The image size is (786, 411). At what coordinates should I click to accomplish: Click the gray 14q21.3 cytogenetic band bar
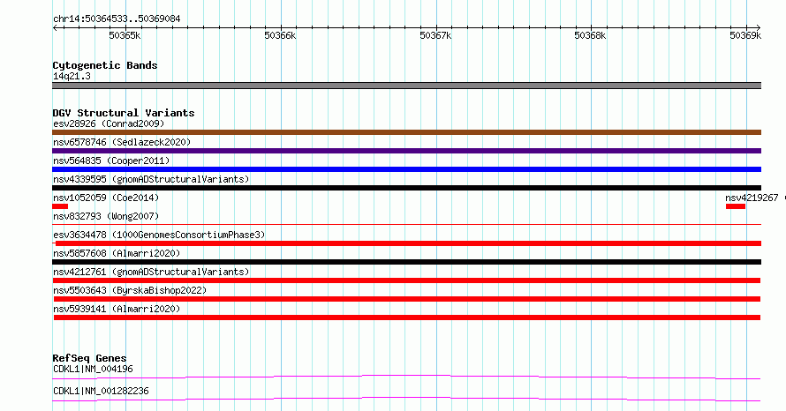click(406, 86)
